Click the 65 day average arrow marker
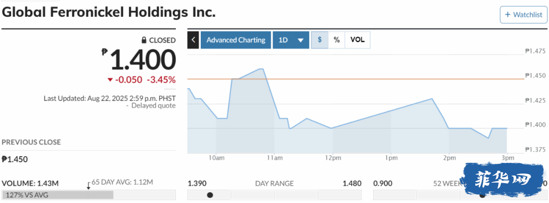 click(x=88, y=186)
